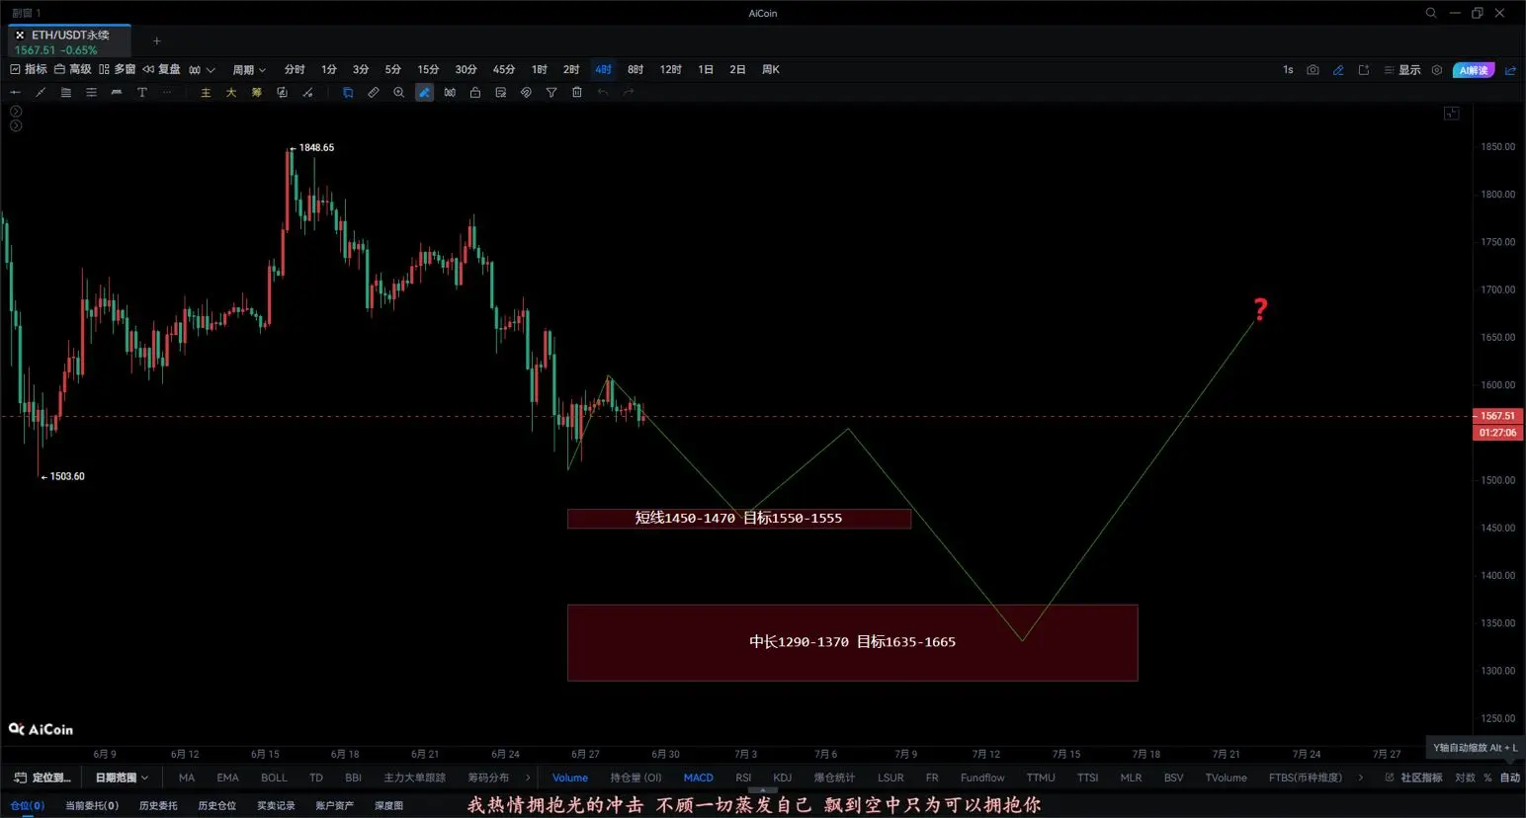The image size is (1526, 818).
Task: Select the trend line drawing tool
Action: pyautogui.click(x=41, y=93)
